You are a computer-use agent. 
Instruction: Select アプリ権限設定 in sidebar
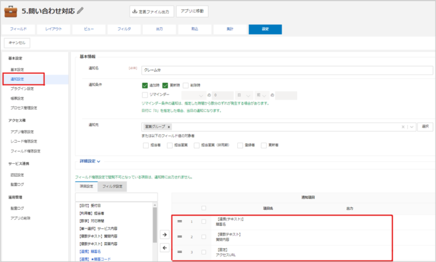pos(22,132)
